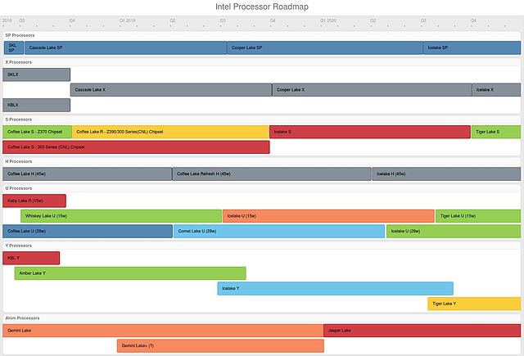This screenshot has width=524, height=356.
Task: Select the Coffee Lake S Z370 Chipset bar
Action: 37,132
